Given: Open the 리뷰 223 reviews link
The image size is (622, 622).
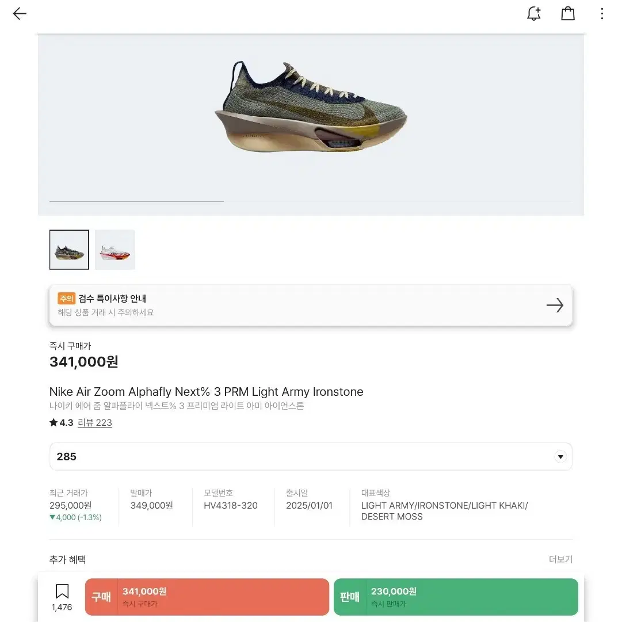Looking at the screenshot, I should pyautogui.click(x=95, y=423).
